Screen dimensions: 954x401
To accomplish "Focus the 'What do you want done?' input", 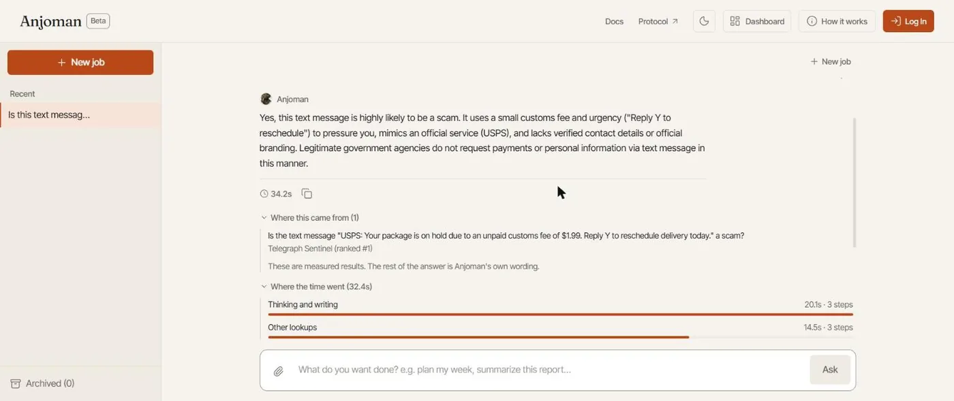I will [551, 370].
